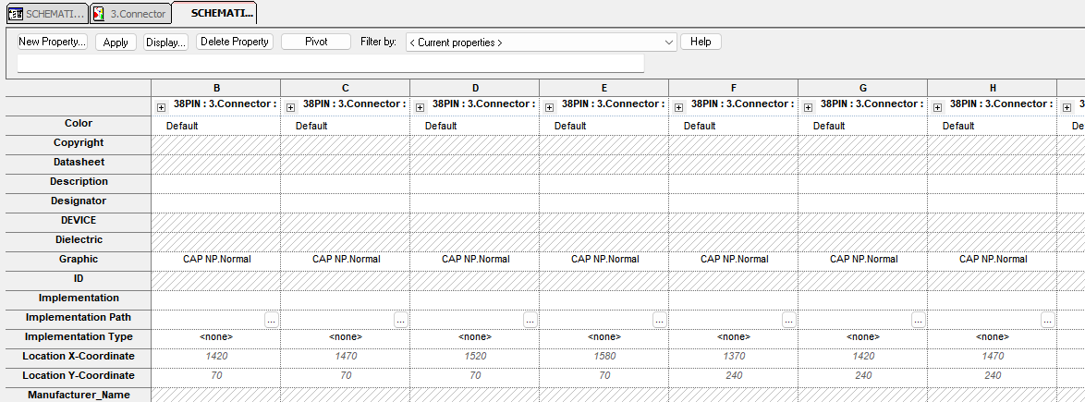Viewport: 1085px width, 402px height.
Task: Click Y-Coordinate 240 in column G
Action: click(863, 376)
